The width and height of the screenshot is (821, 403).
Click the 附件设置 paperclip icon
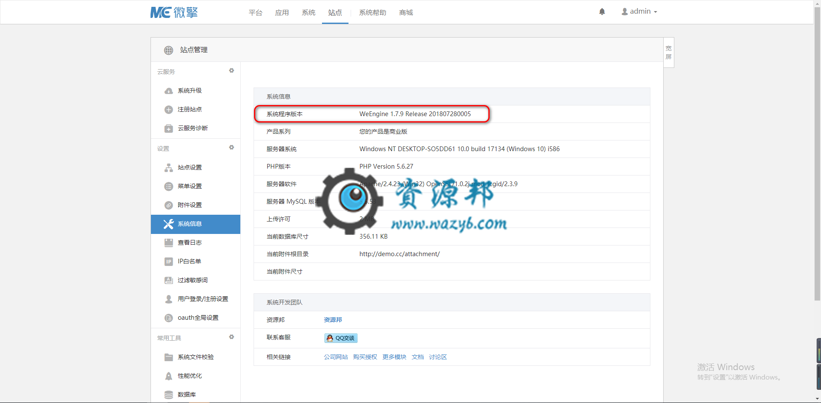[x=168, y=205]
